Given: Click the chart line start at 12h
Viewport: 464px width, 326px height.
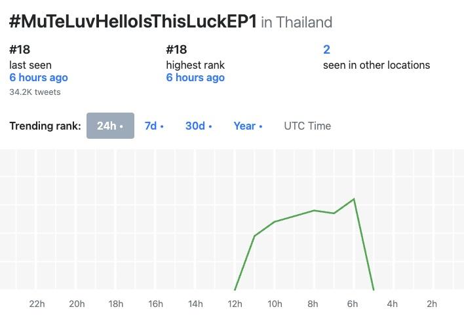Looking at the screenshot, I should tap(235, 289).
